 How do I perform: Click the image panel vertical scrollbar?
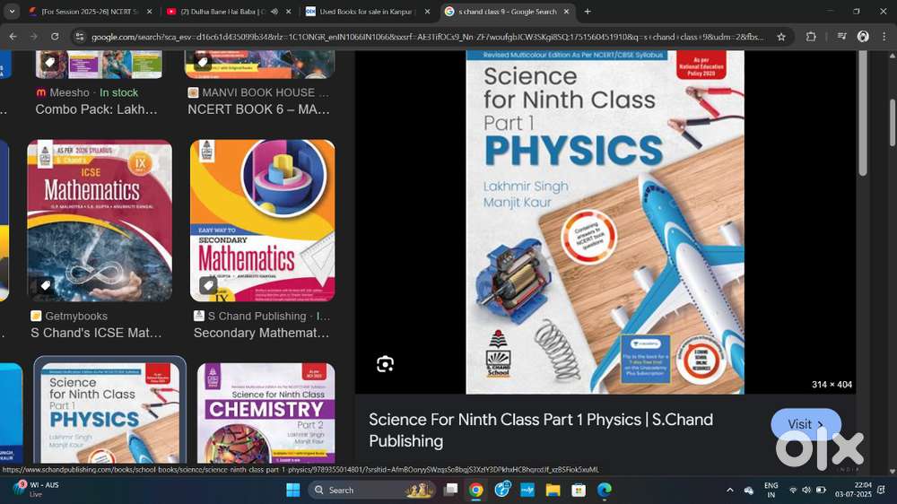[863, 113]
